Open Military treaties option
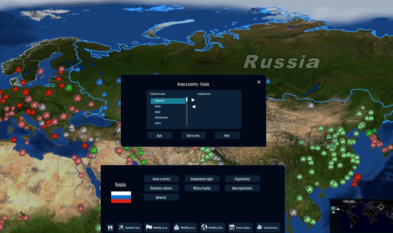Screen dimensions: 393x233 [x=202, y=188]
